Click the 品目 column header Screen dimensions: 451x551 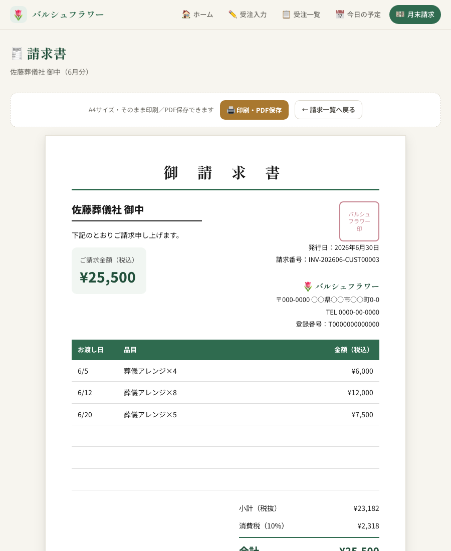click(130, 350)
